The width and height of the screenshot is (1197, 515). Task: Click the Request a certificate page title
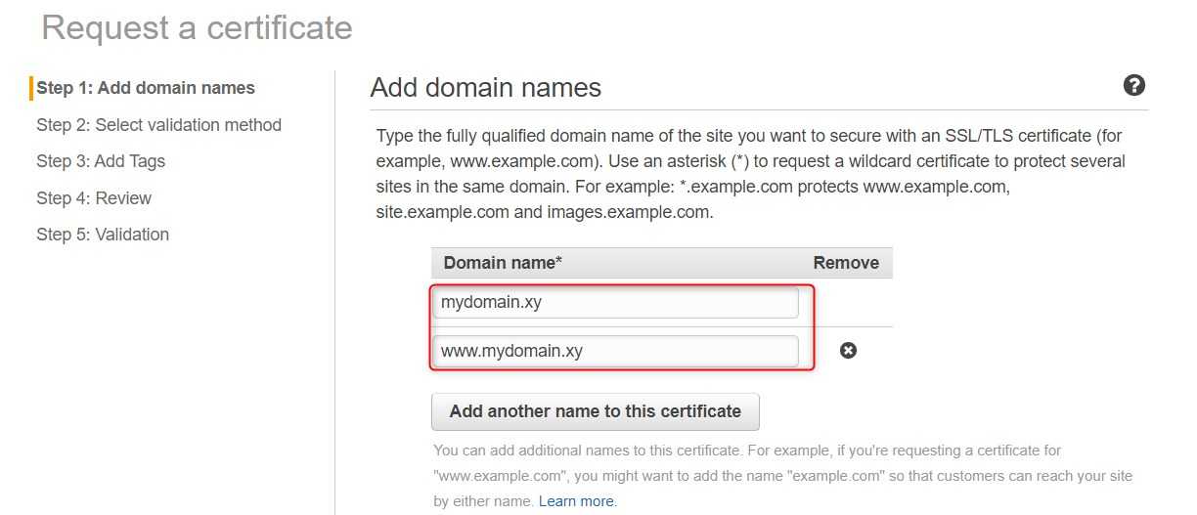(x=197, y=27)
